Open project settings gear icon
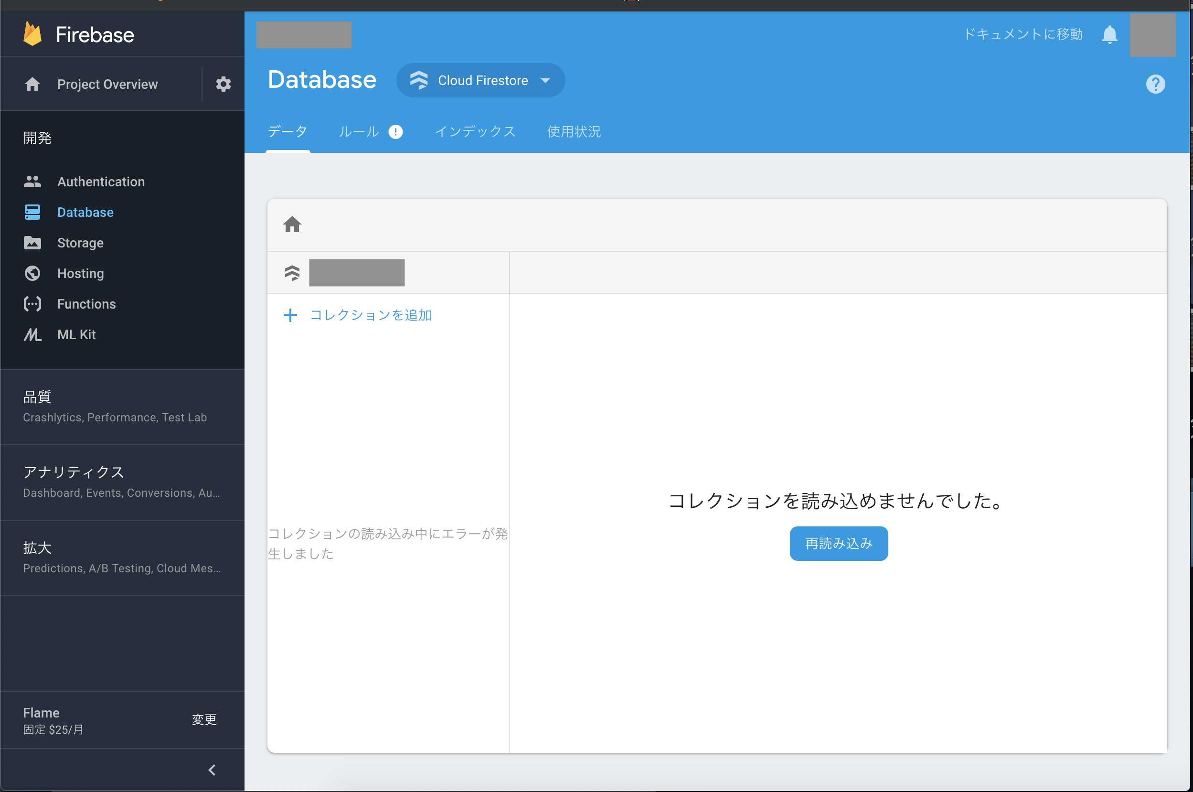The width and height of the screenshot is (1193, 792). [223, 84]
